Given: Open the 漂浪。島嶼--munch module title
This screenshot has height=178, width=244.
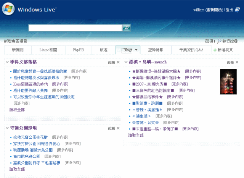Looking at the screenshot, I should point(148,62).
